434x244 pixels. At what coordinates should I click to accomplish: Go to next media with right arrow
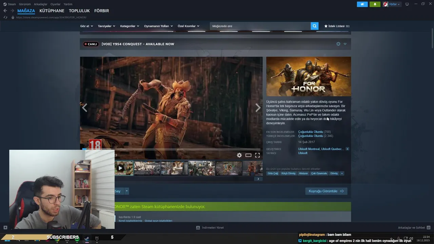(x=258, y=108)
